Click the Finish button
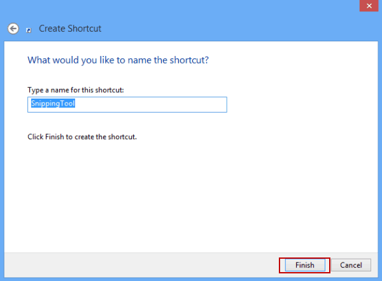This screenshot has width=382, height=281. click(305, 265)
